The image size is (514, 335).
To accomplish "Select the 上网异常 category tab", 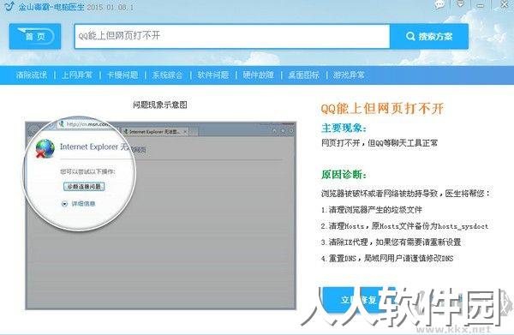I will pyautogui.click(x=77, y=75).
